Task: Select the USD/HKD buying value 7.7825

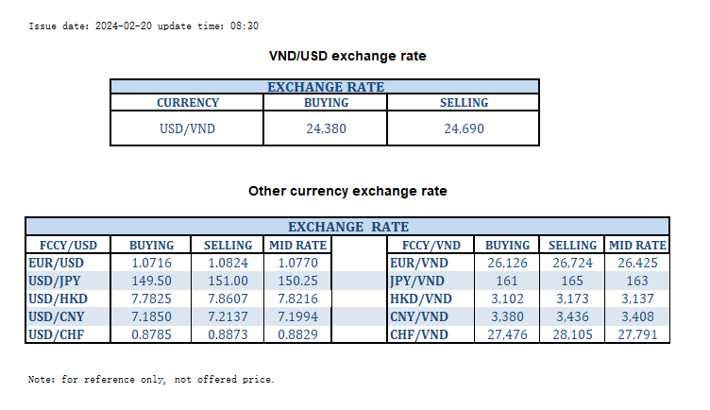Action: click(151, 299)
